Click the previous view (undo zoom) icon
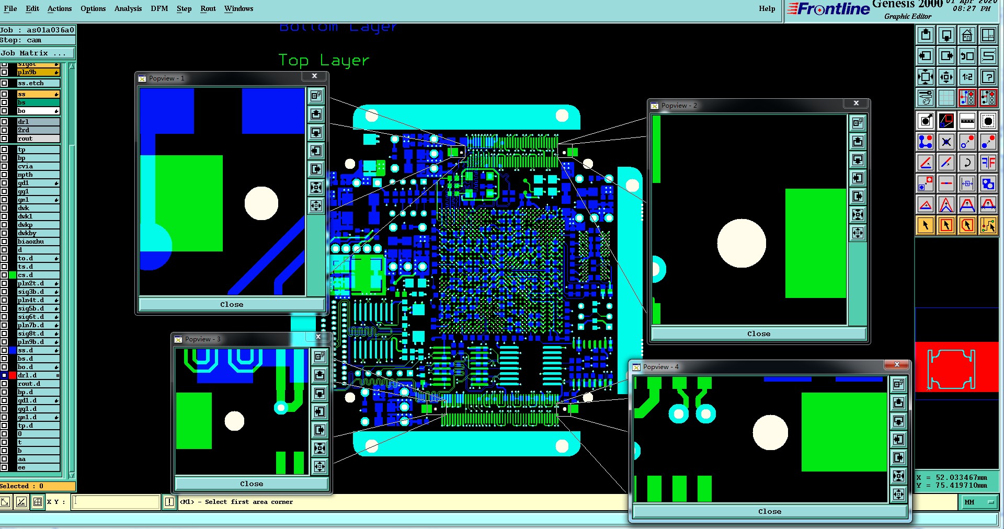 point(967,56)
